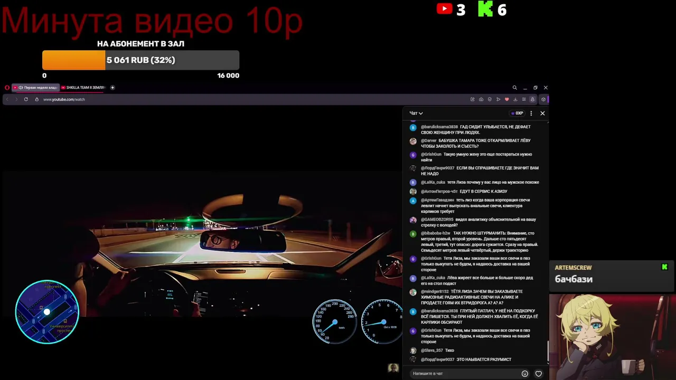This screenshot has height=380, width=676.
Task: Open a new browser tab
Action: (x=112, y=88)
